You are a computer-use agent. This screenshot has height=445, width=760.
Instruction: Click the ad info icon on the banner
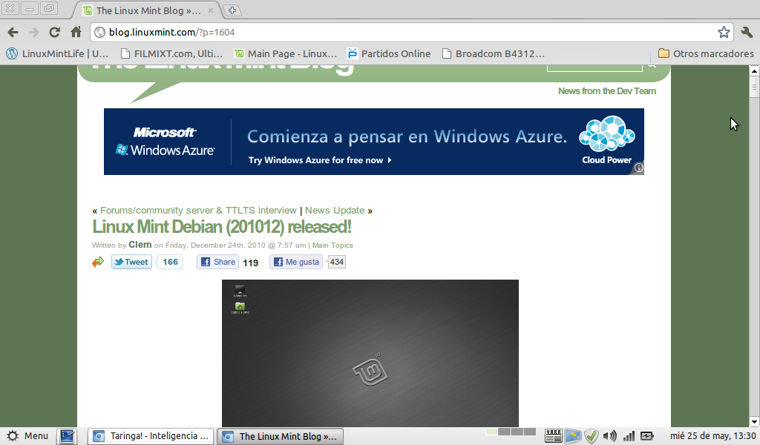[x=639, y=168]
